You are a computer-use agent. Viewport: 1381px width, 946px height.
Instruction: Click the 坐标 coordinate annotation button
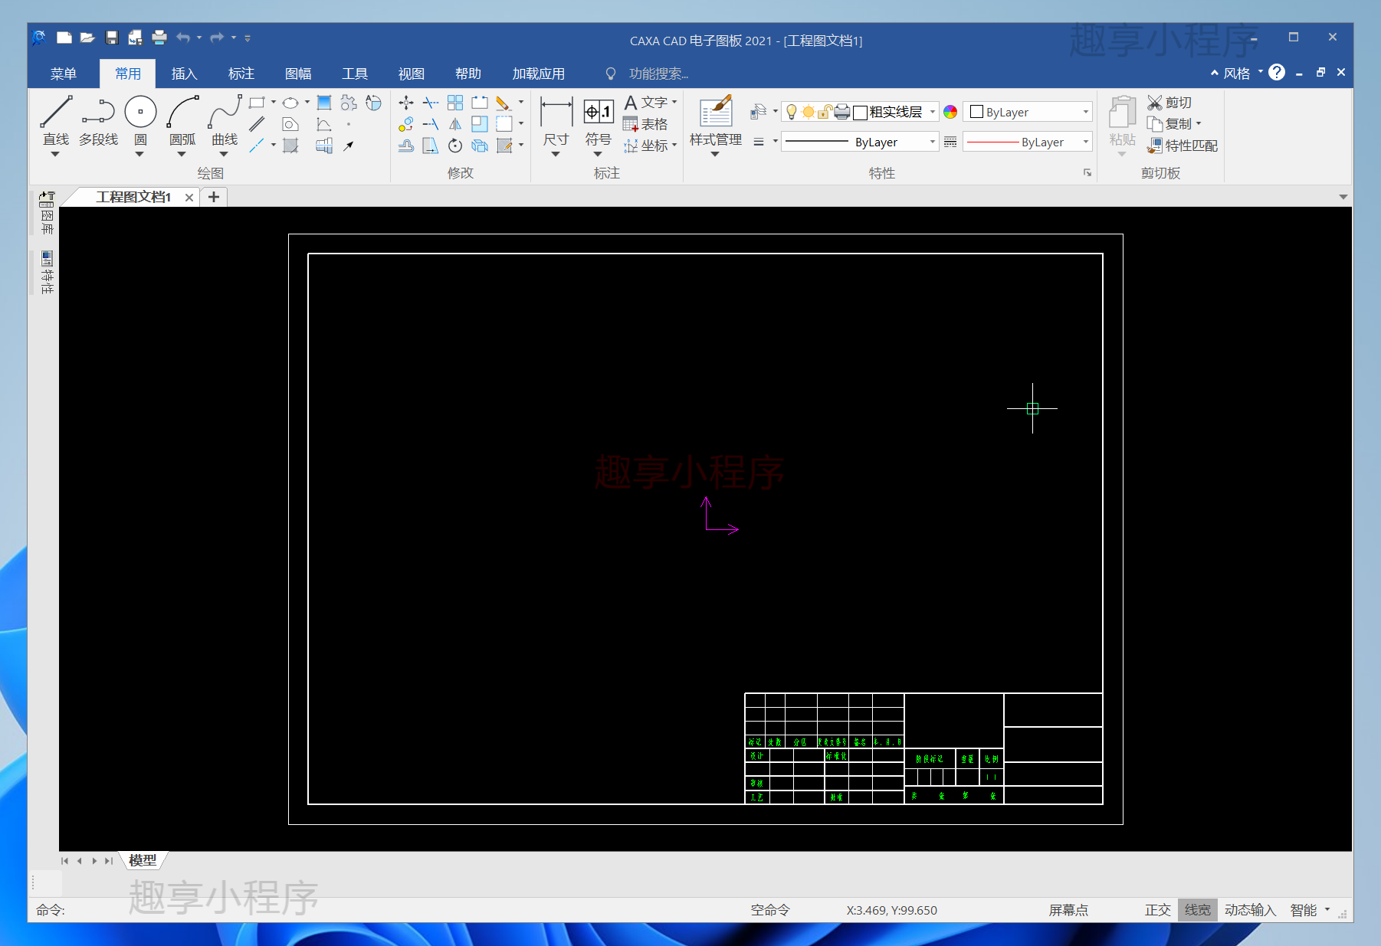point(645,145)
